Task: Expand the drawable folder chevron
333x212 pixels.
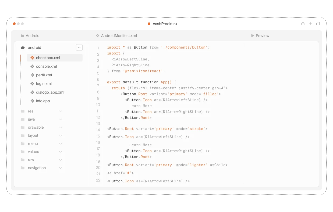Action: [61, 127]
